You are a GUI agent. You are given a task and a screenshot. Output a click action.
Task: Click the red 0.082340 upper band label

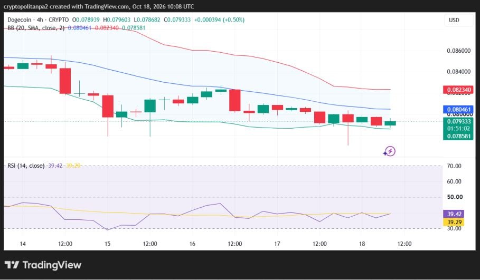coord(458,90)
